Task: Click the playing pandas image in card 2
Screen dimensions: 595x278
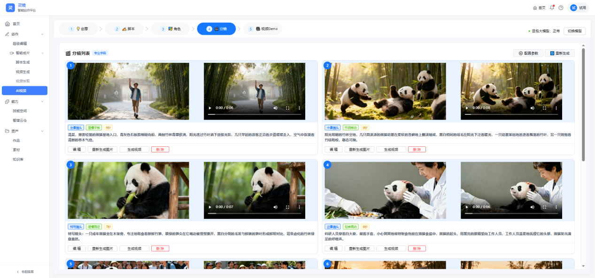Action: pos(385,91)
